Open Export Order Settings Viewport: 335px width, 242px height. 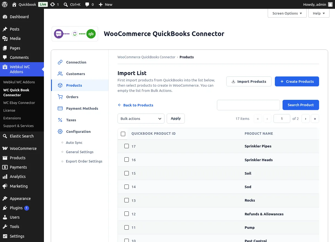coord(84,161)
